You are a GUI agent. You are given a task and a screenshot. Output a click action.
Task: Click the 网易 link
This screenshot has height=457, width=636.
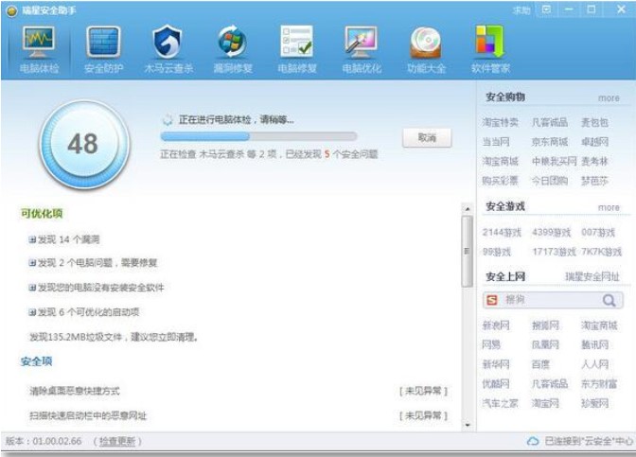click(x=491, y=345)
